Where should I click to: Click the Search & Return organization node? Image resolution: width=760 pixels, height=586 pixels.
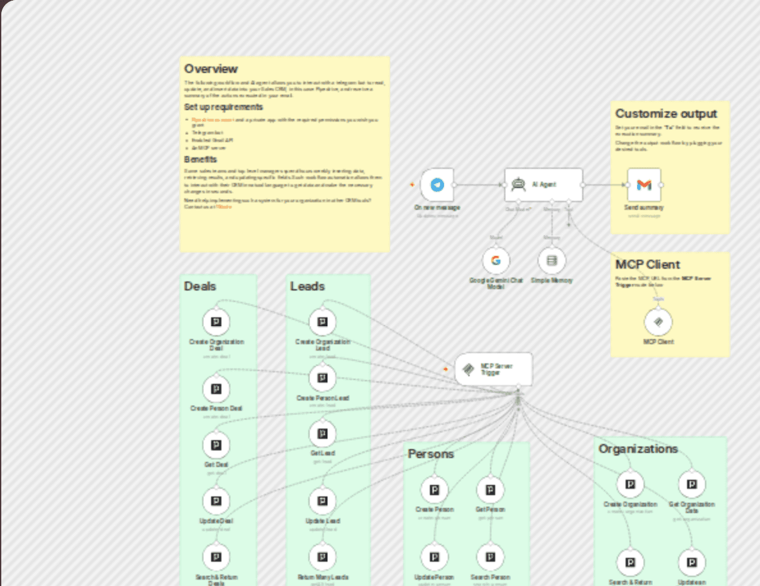630,563
